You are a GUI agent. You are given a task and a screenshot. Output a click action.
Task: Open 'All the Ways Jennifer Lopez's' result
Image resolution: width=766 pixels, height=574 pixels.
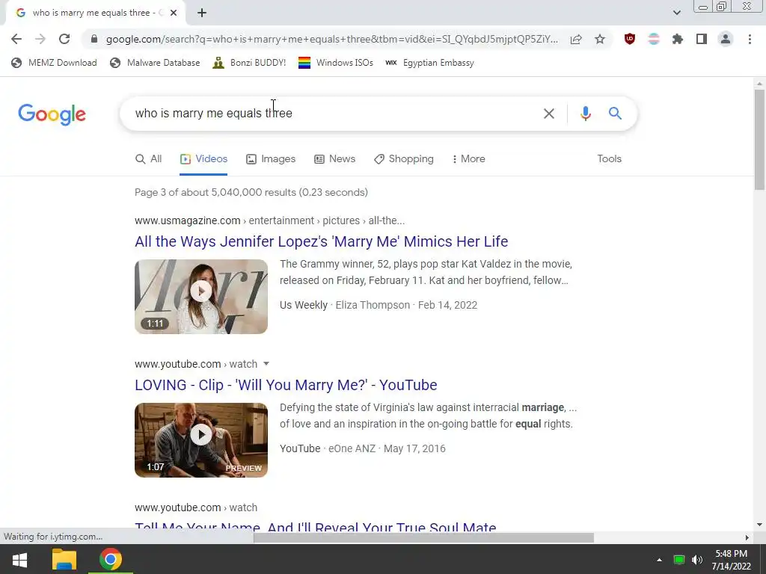322,241
